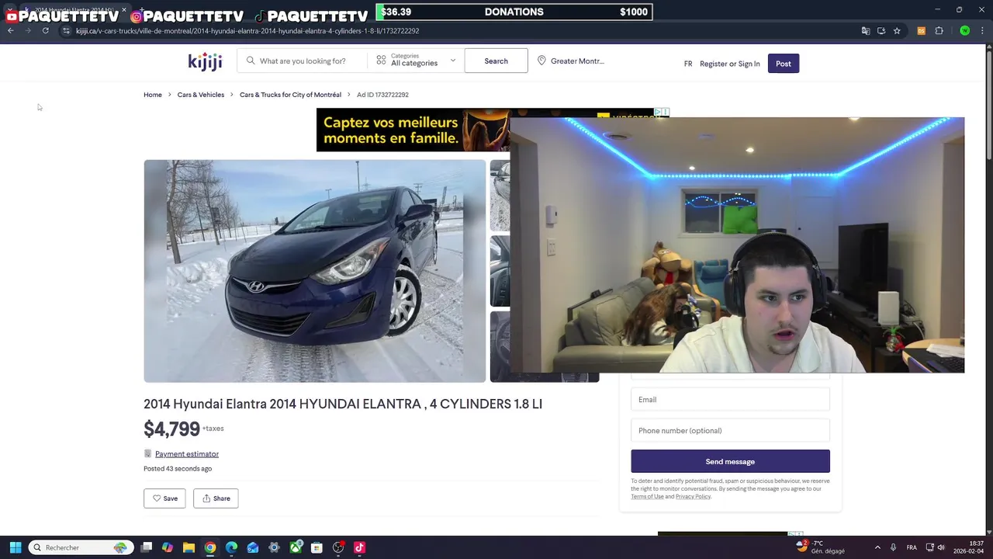Open the Terms of Use link
The width and height of the screenshot is (993, 559).
647,497
